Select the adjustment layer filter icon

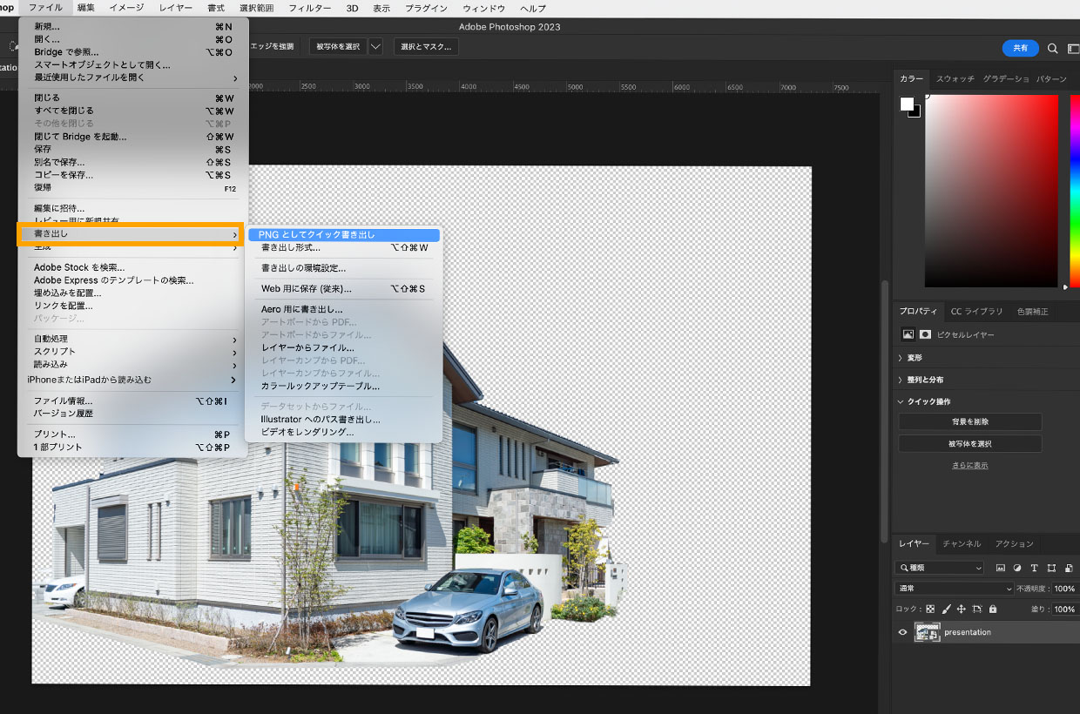pyautogui.click(x=1017, y=568)
